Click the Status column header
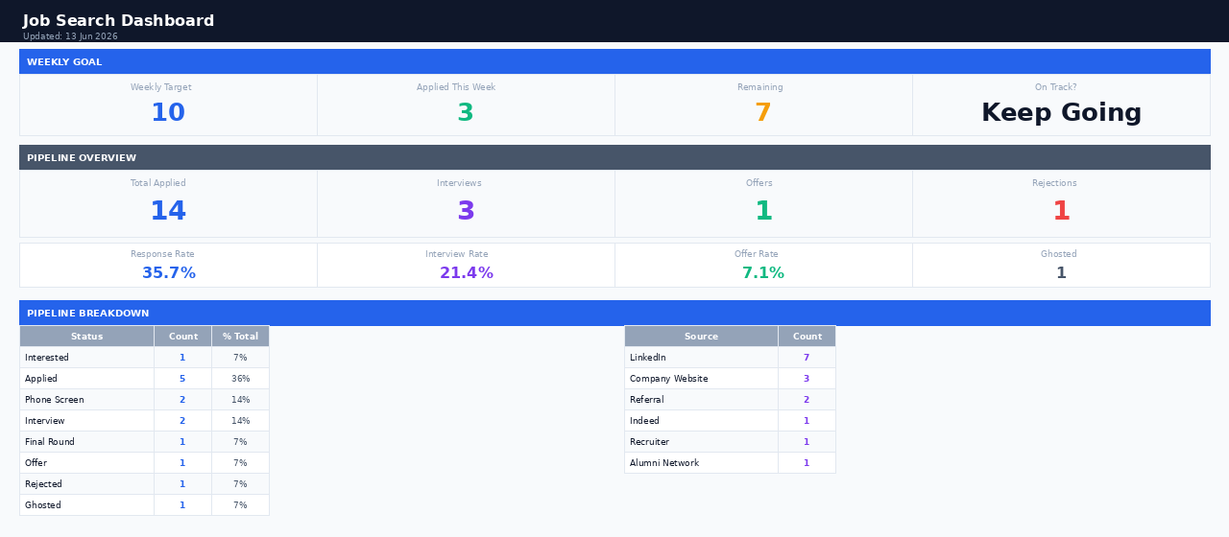The image size is (1229, 537). (86, 336)
